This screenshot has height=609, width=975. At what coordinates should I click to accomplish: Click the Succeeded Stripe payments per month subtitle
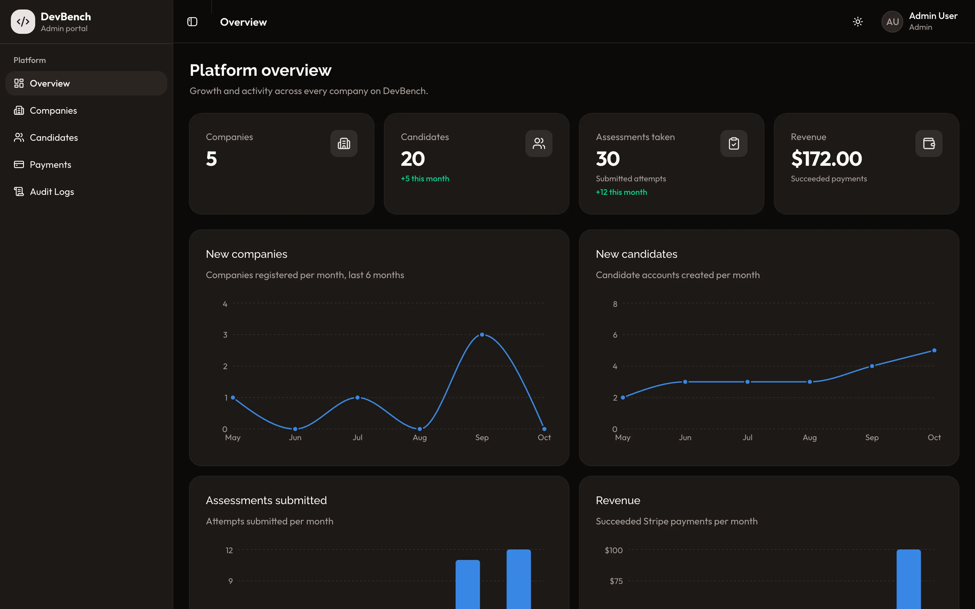677,521
